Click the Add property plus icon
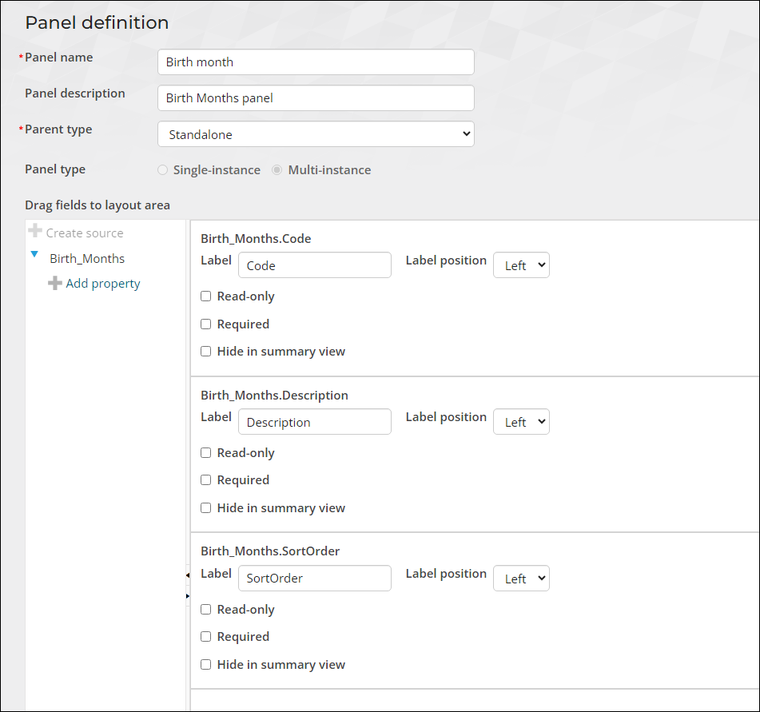760x712 pixels. pyautogui.click(x=55, y=283)
